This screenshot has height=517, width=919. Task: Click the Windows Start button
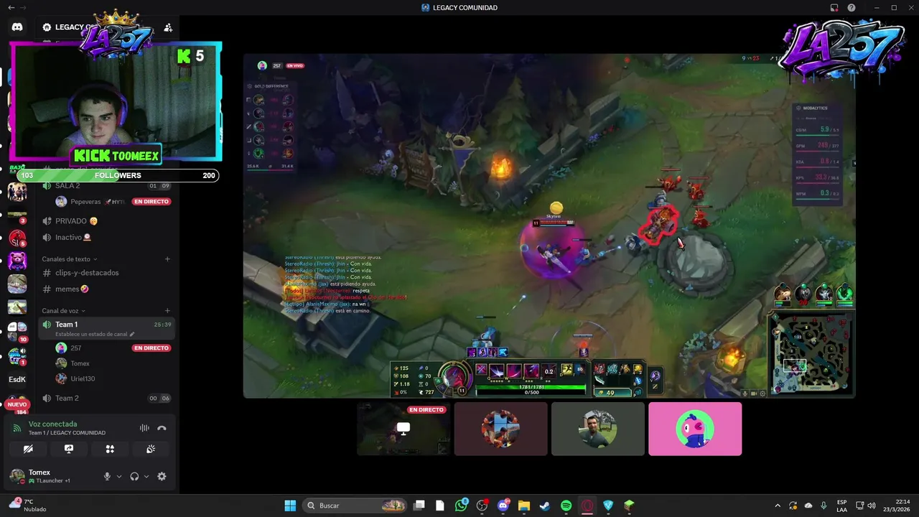290,506
